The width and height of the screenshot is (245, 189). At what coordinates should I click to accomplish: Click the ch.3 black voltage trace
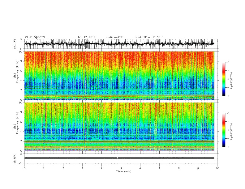pyautogui.click(x=119, y=158)
